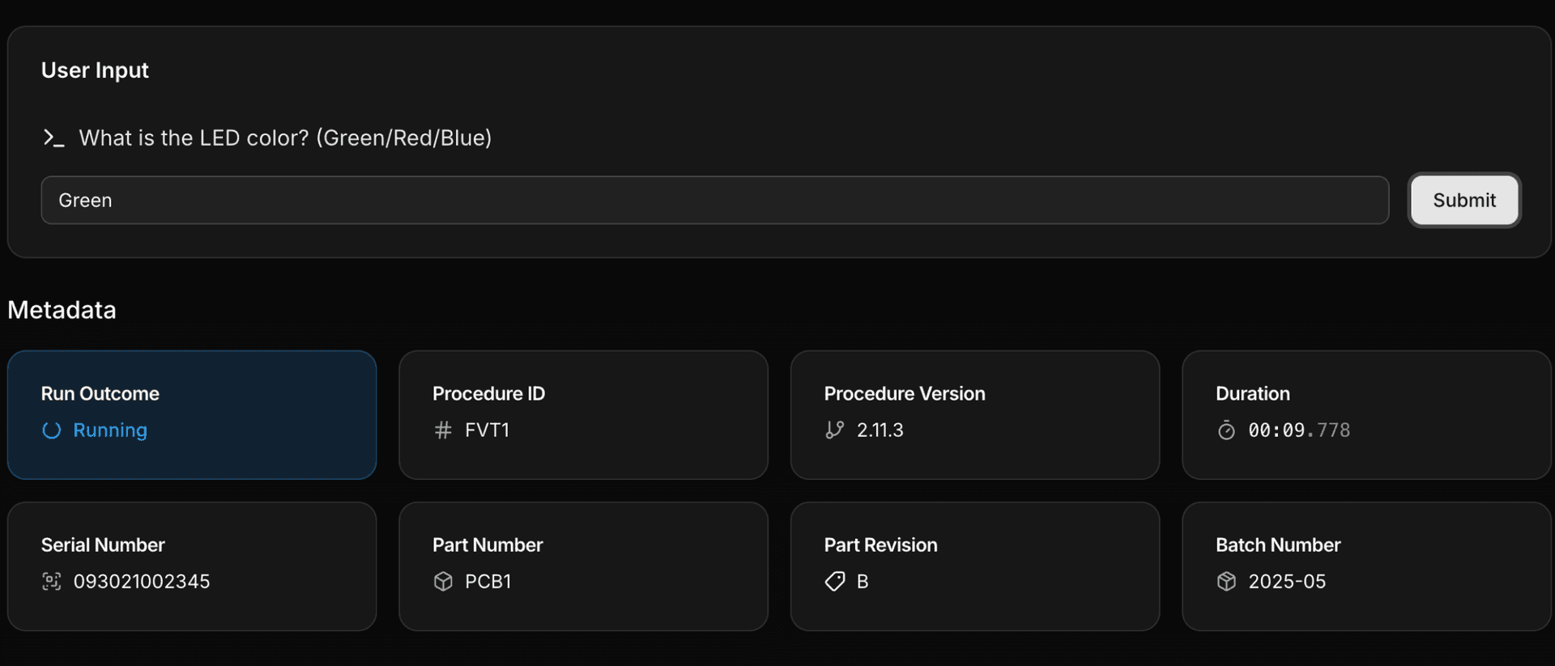Select the Part Number card heading
This screenshot has height=666, width=1555.
pyautogui.click(x=488, y=545)
